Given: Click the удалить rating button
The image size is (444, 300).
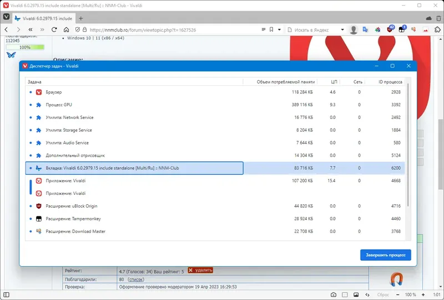Looking at the screenshot, I should coord(200,270).
